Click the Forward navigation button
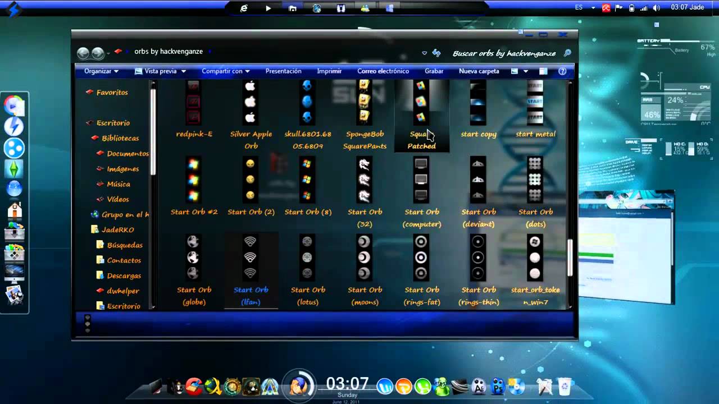Image resolution: width=719 pixels, height=404 pixels. 98,53
